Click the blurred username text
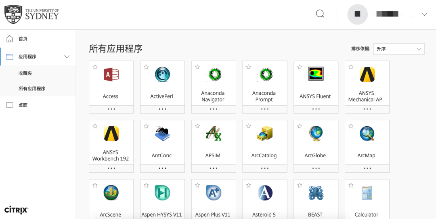The image size is (436, 219). coord(387,14)
